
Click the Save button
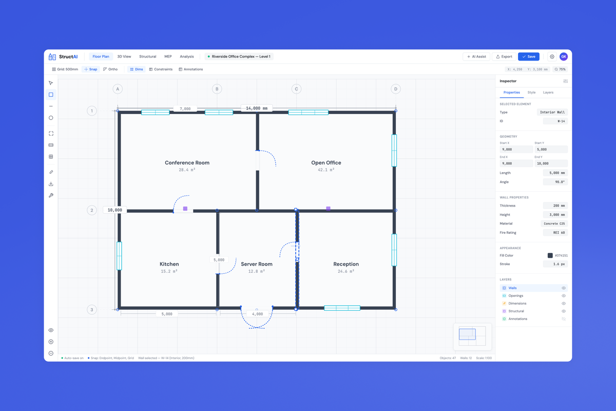pyautogui.click(x=529, y=57)
